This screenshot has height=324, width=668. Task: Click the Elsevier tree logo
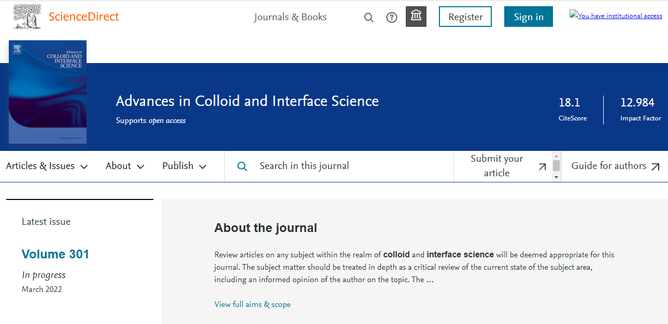(x=27, y=17)
